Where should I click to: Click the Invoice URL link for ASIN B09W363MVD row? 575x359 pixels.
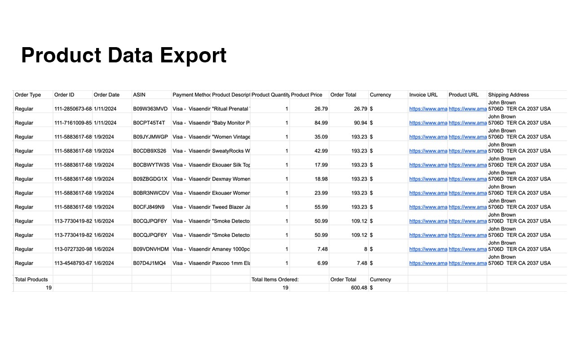[x=428, y=109]
